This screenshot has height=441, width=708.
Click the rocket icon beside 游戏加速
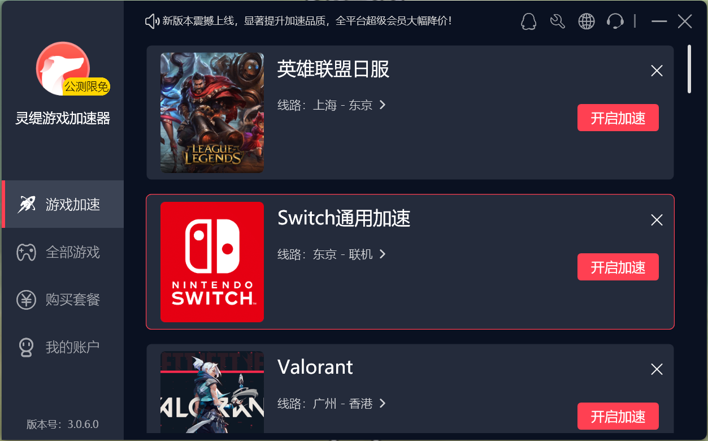click(27, 204)
